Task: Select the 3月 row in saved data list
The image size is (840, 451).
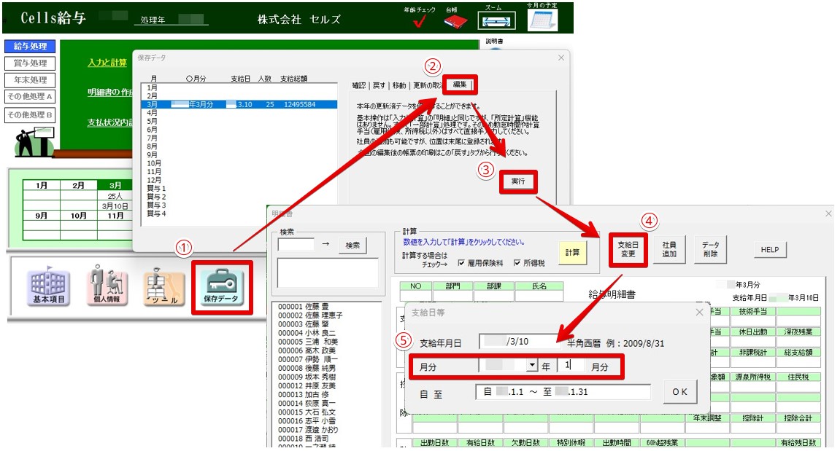Action: pyautogui.click(x=239, y=104)
